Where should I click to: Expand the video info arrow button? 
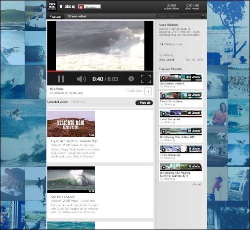coord(148,91)
